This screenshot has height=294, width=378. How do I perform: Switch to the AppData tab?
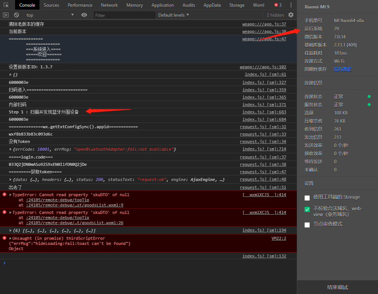212,5
